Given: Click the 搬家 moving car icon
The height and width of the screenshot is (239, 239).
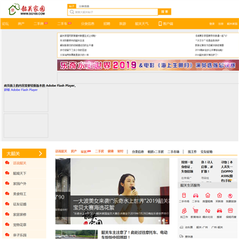Looking at the screenshot, I should pos(219,210).
